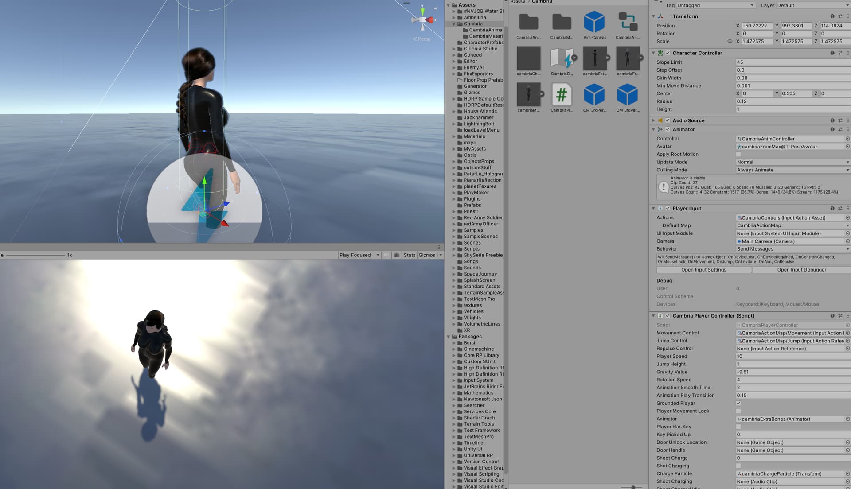Open the CambriaPl... C# script asset
Screen dimensions: 851x489
click(x=561, y=98)
